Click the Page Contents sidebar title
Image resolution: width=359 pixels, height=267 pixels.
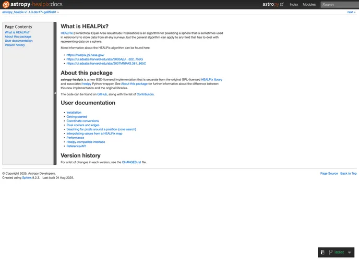[x=18, y=27]
